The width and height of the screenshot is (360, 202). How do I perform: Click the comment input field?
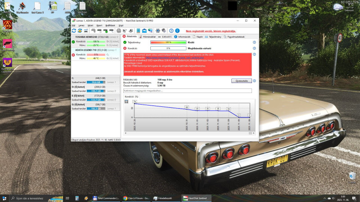(188, 91)
